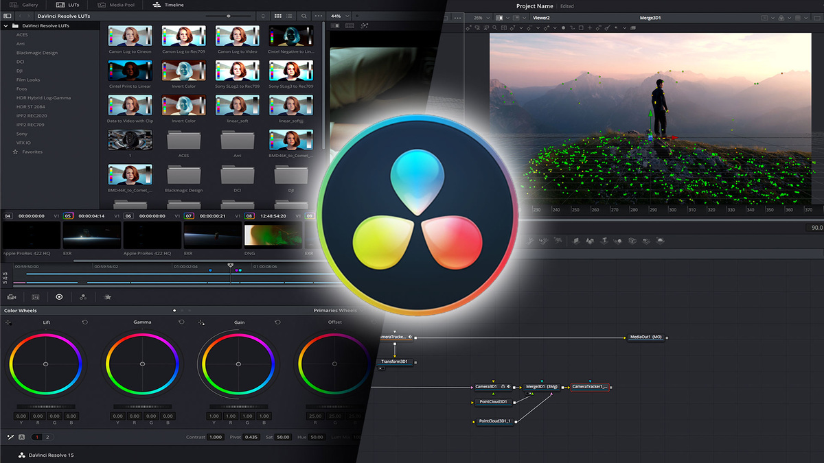Click the Sat 50.00 field
This screenshot has height=463, width=824.
coord(283,437)
